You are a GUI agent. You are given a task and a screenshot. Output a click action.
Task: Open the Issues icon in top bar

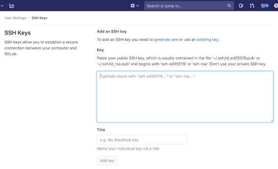coord(241,5)
